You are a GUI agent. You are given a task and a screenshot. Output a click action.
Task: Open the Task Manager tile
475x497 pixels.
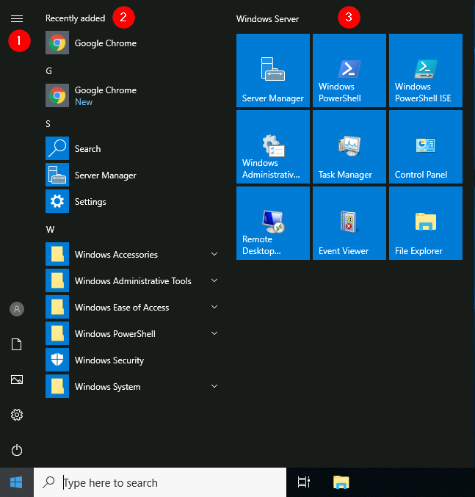click(x=349, y=147)
